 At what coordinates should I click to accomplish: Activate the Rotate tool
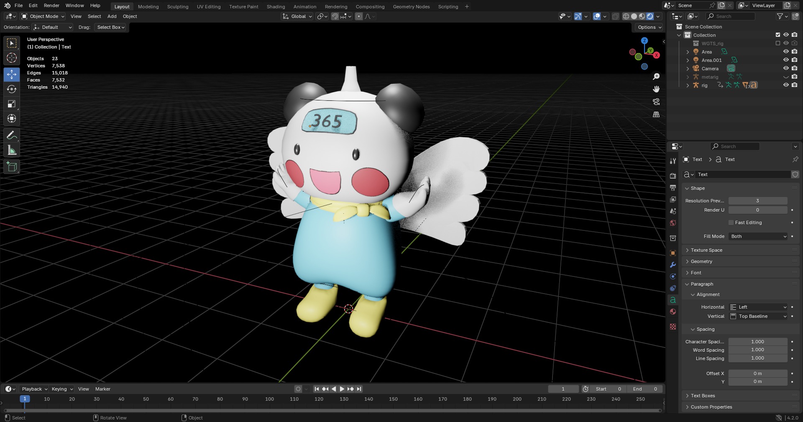coord(12,89)
